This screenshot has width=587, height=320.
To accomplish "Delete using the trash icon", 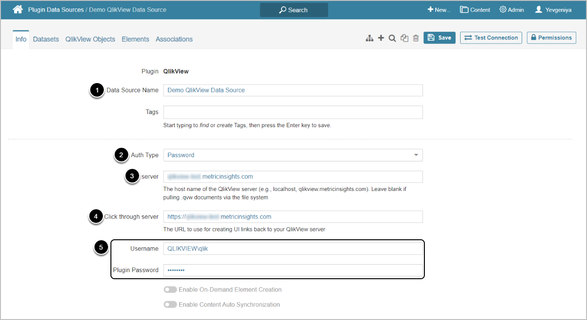I will (416, 38).
